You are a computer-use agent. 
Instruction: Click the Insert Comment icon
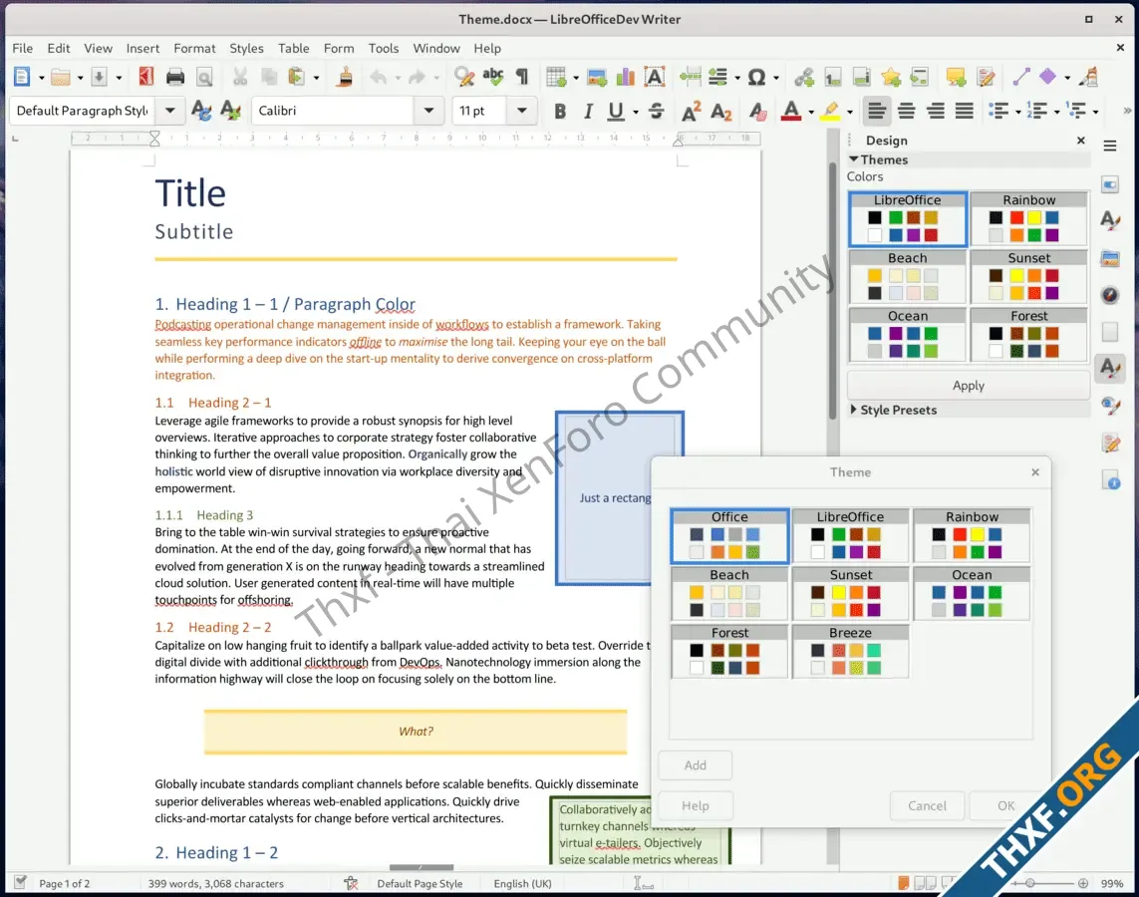pos(956,77)
